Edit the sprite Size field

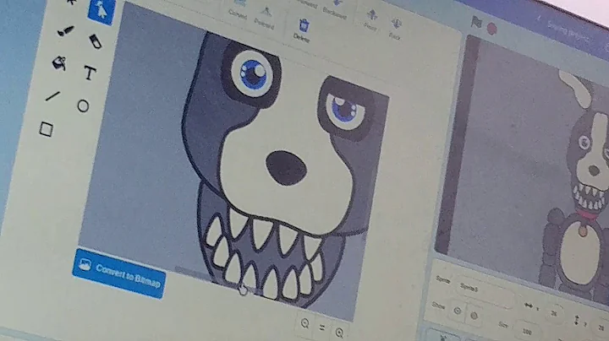528,331
